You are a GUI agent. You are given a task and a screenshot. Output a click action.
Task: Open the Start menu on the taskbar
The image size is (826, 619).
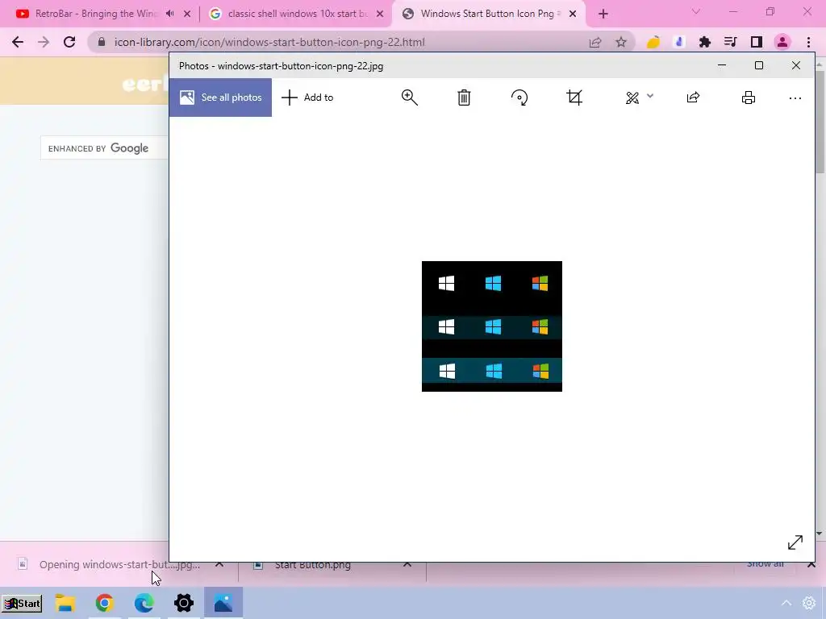click(22, 603)
